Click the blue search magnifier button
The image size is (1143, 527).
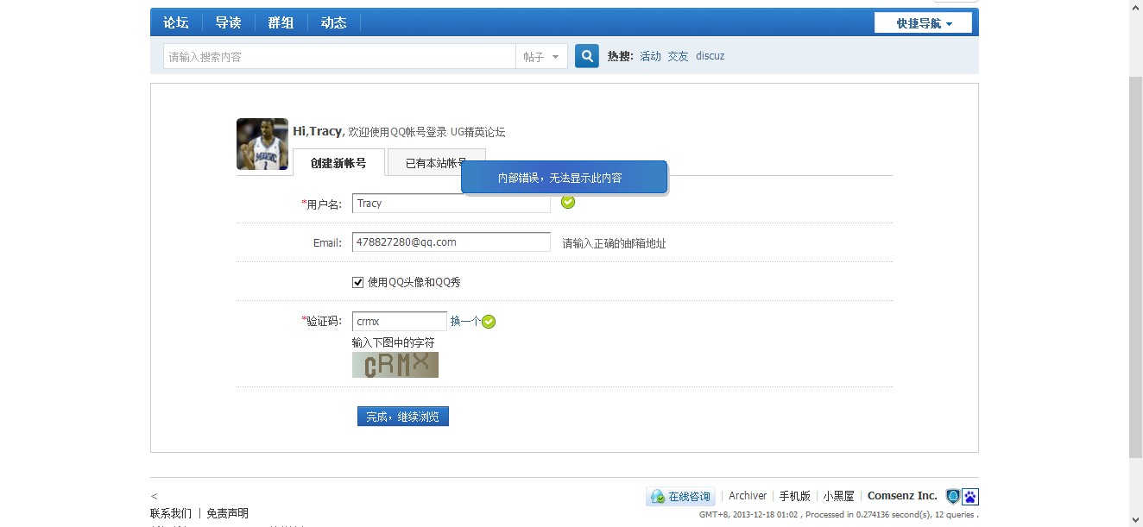click(x=586, y=56)
